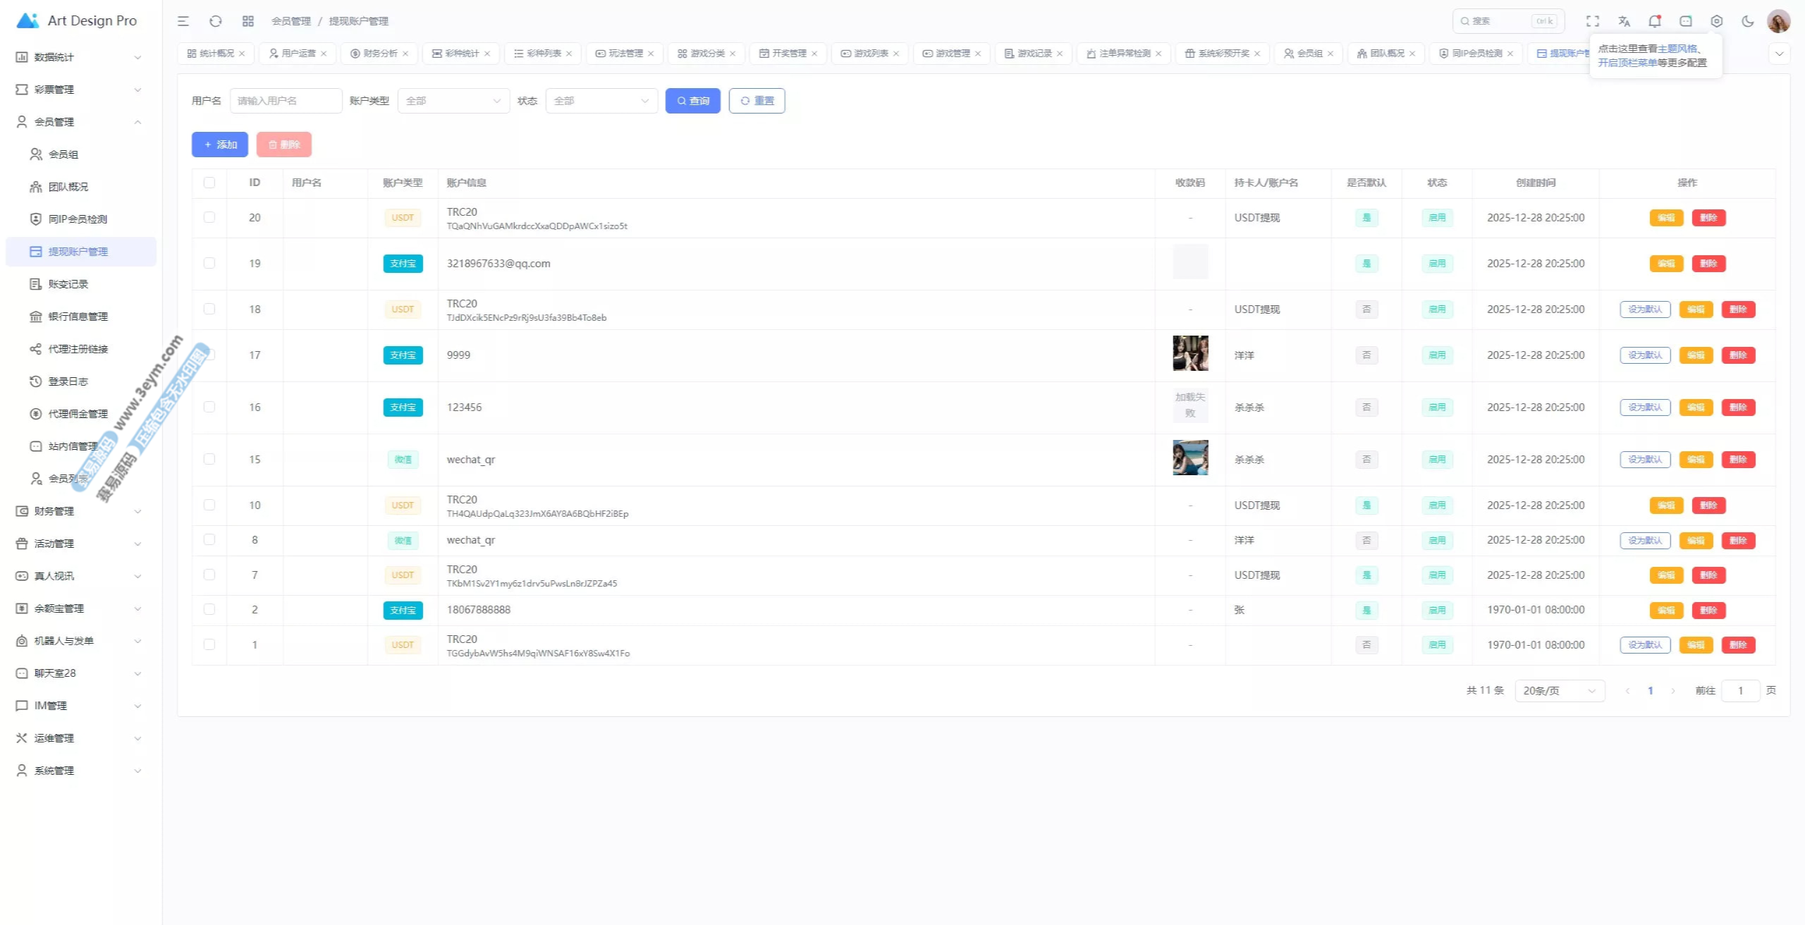1805x925 pixels.
Task: Open 银行信息管理 in sidebar
Action: (78, 317)
